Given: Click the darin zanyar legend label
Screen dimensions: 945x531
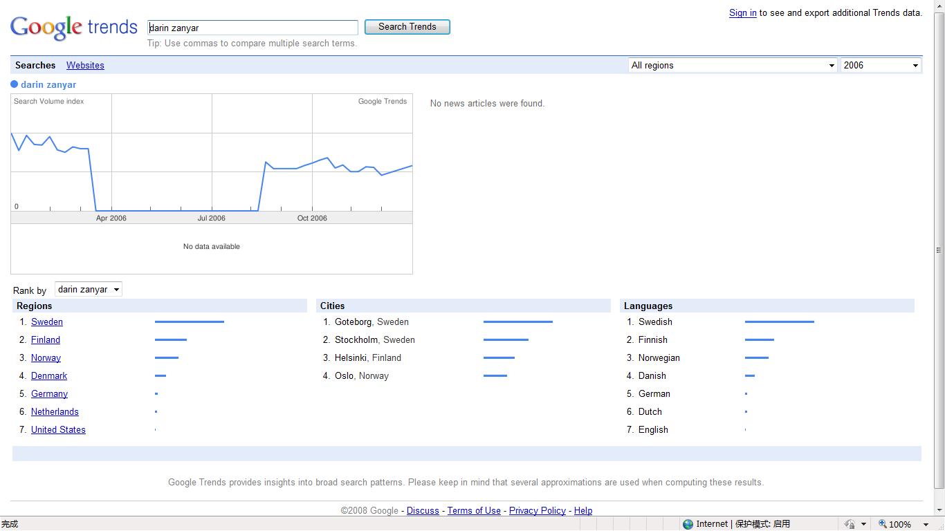Looking at the screenshot, I should [x=48, y=84].
